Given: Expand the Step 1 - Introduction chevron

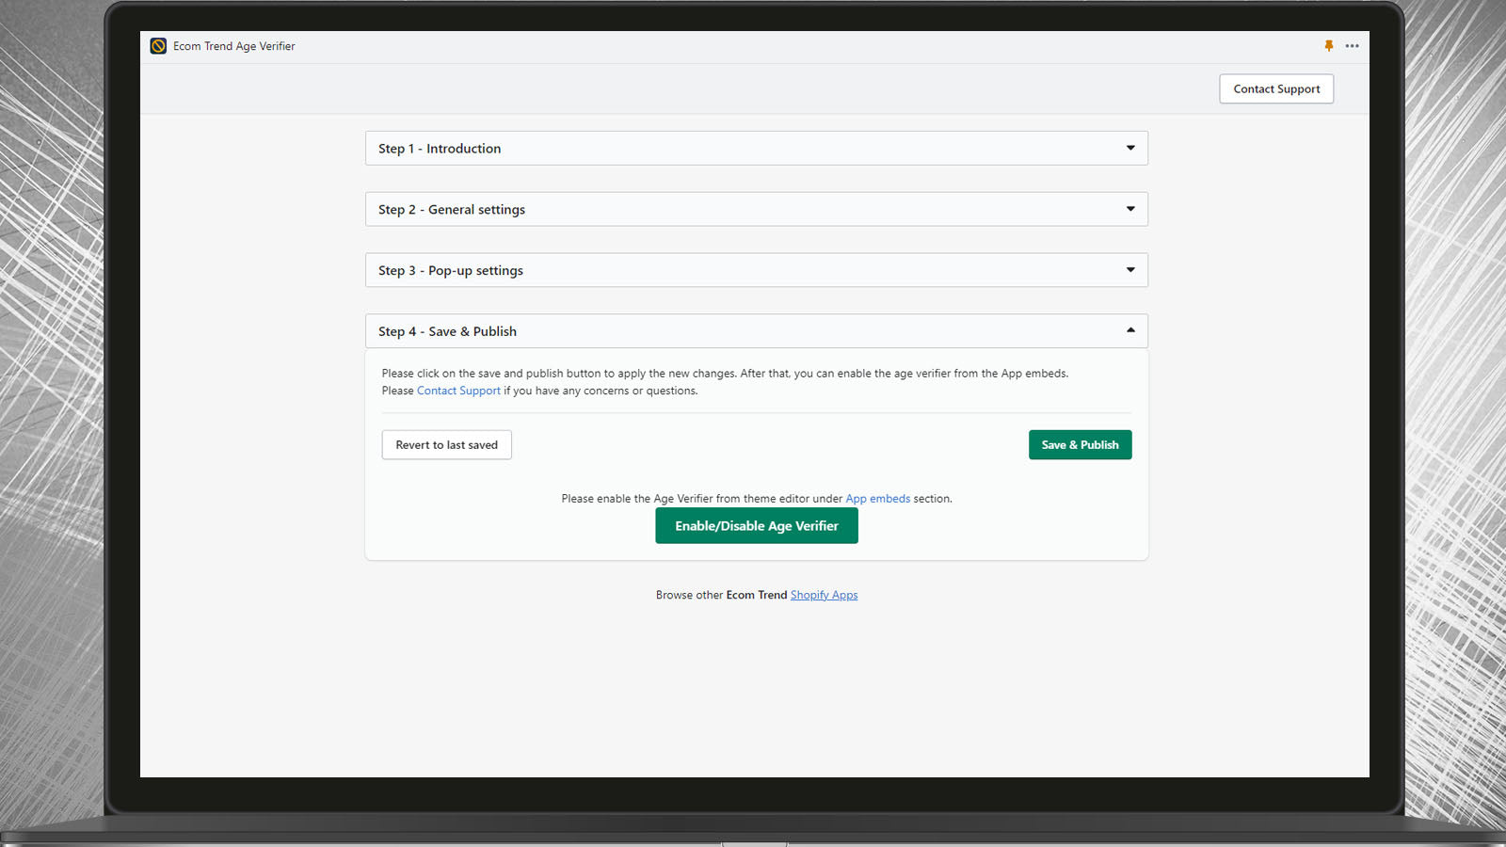Looking at the screenshot, I should tap(1129, 148).
